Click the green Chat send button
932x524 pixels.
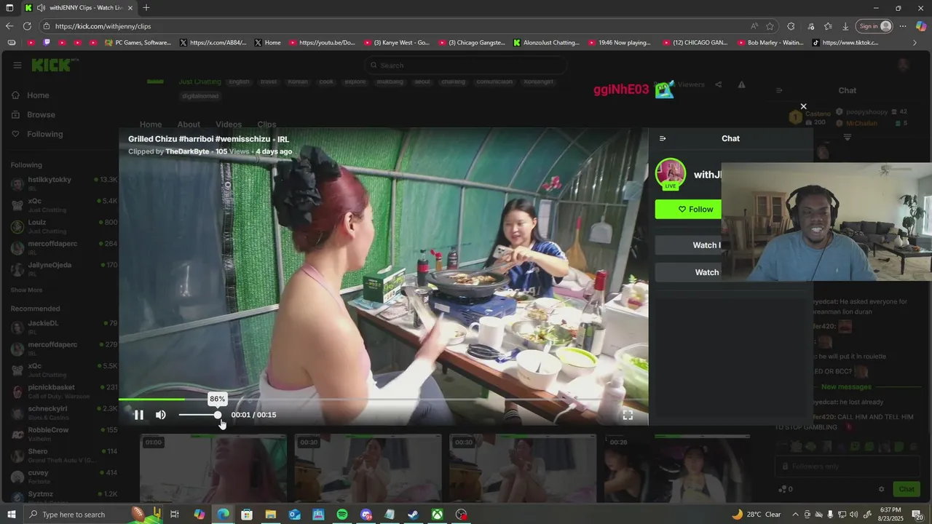point(907,489)
